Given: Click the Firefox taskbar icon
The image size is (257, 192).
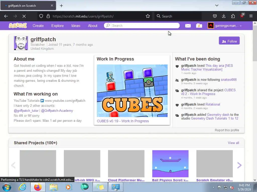Looking at the screenshot, I should [x=38, y=187].
